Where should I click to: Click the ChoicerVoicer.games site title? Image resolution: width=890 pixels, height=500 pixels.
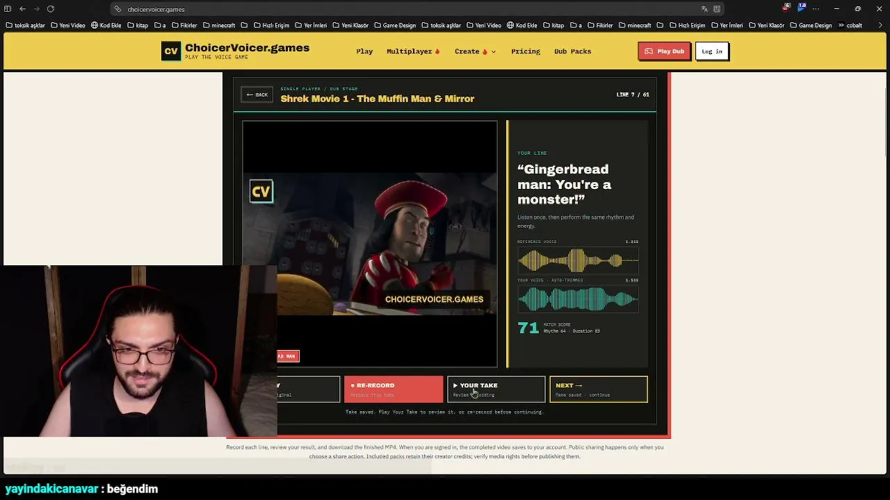pyautogui.click(x=247, y=48)
